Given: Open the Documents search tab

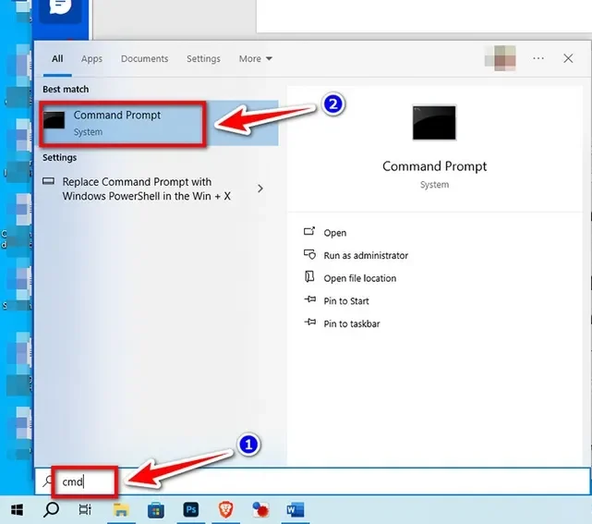Looking at the screenshot, I should 145,59.
